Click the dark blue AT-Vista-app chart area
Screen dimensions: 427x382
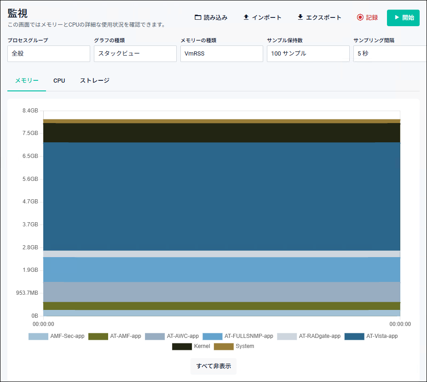pyautogui.click(x=222, y=197)
